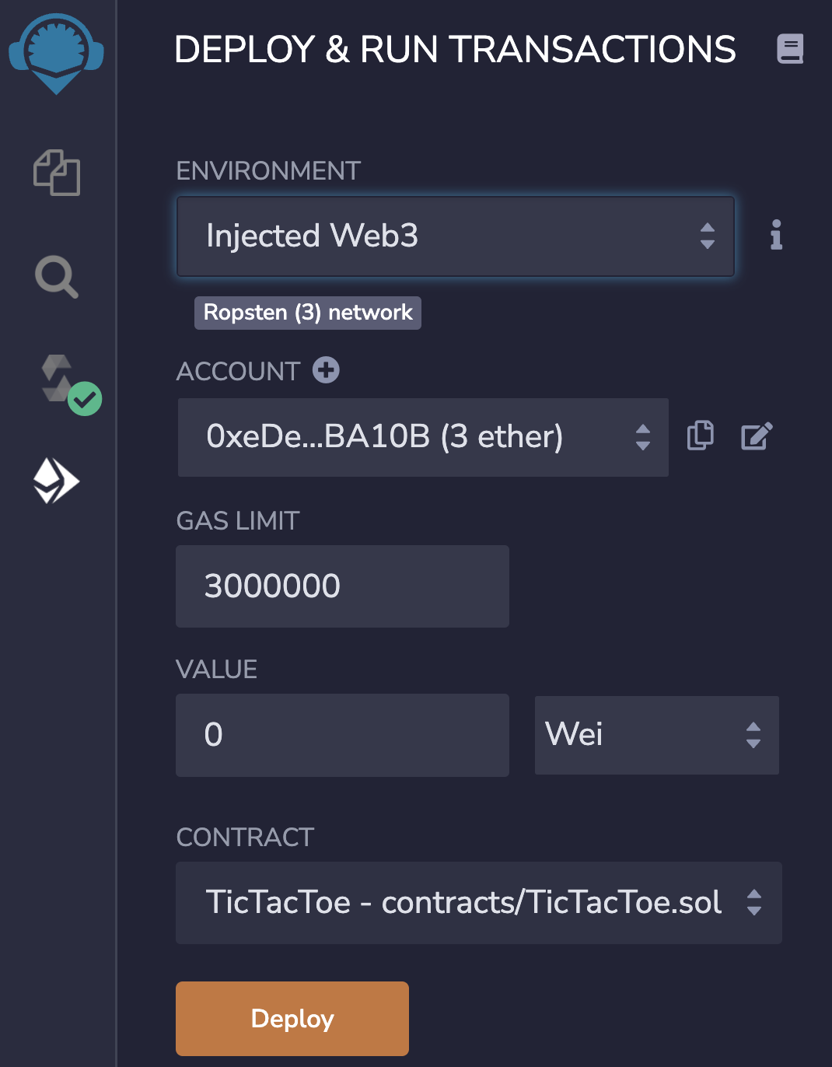The height and width of the screenshot is (1067, 832).
Task: Focus the gas limit input field
Action: tap(342, 586)
